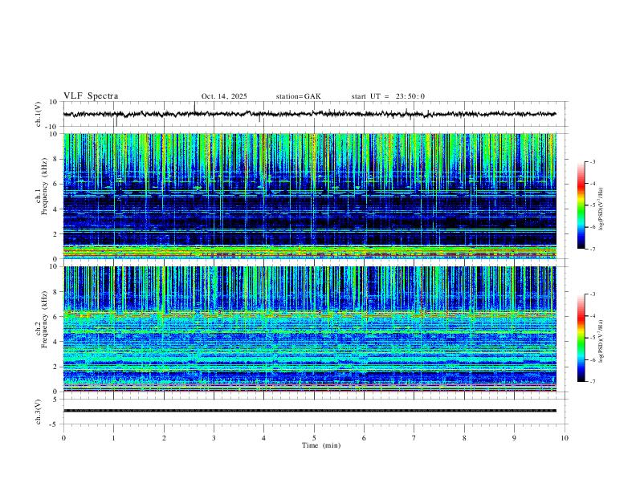The width and height of the screenshot is (636, 491).
Task: Click the time axis tick label '0'
Action: [x=63, y=438]
